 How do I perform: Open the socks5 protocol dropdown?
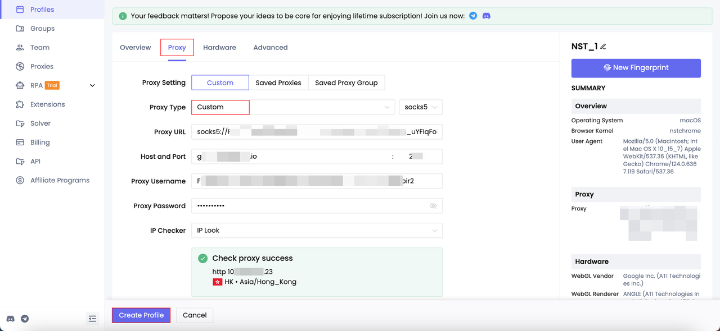tap(420, 107)
